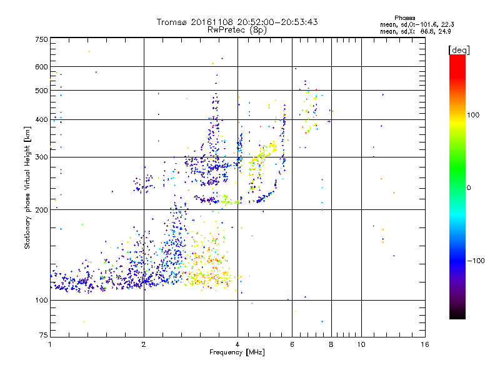Select the "mean, sd,X: 86.8, 24.9" line
This screenshot has width=500, height=375.
coord(415,31)
